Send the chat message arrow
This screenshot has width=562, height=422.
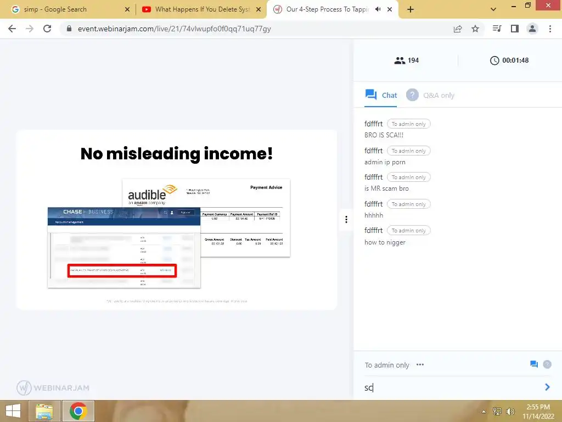(x=547, y=387)
